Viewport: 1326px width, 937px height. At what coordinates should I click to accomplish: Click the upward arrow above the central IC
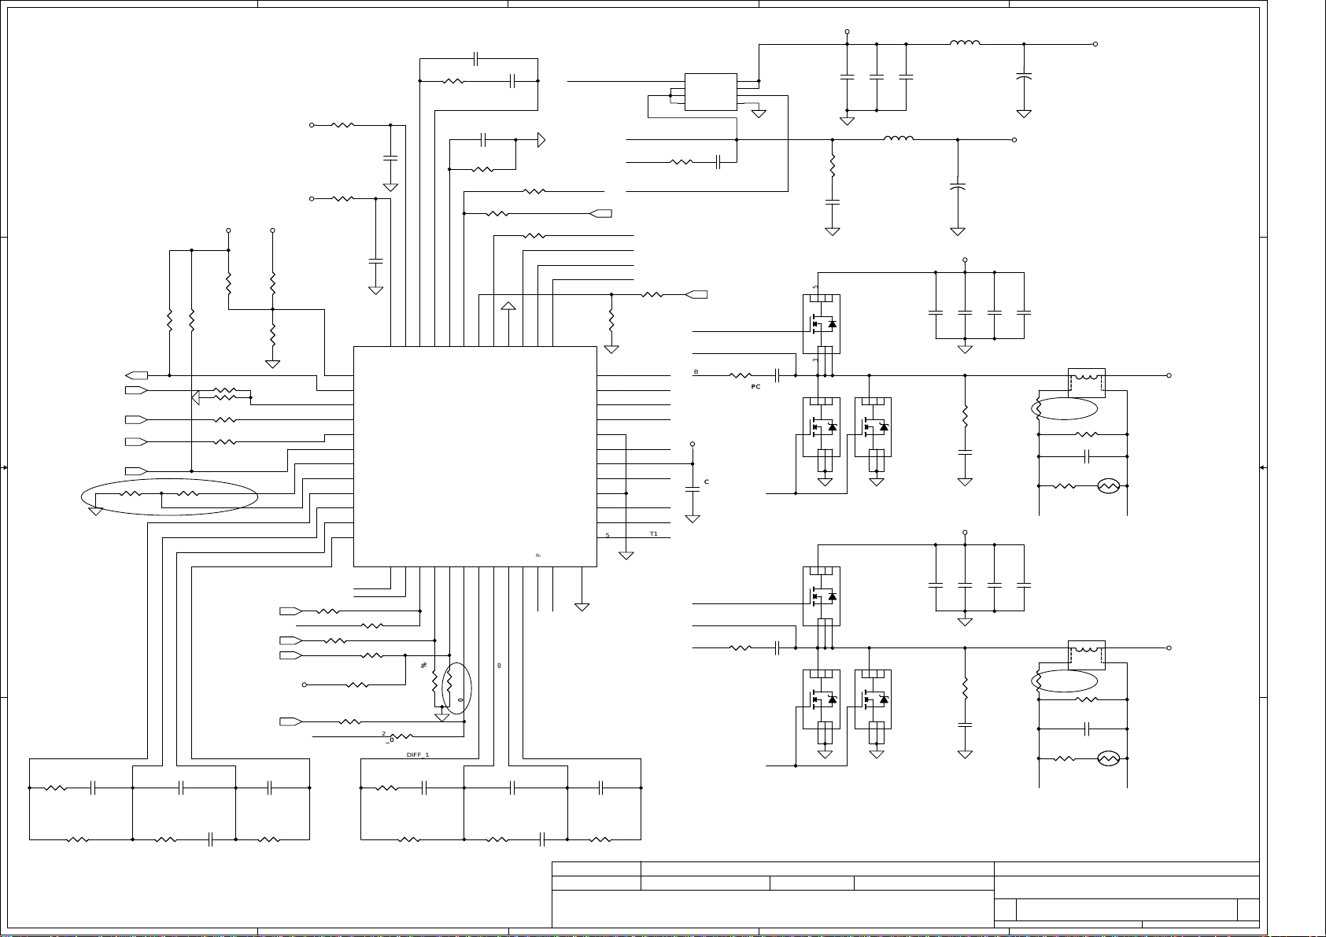pyautogui.click(x=508, y=307)
